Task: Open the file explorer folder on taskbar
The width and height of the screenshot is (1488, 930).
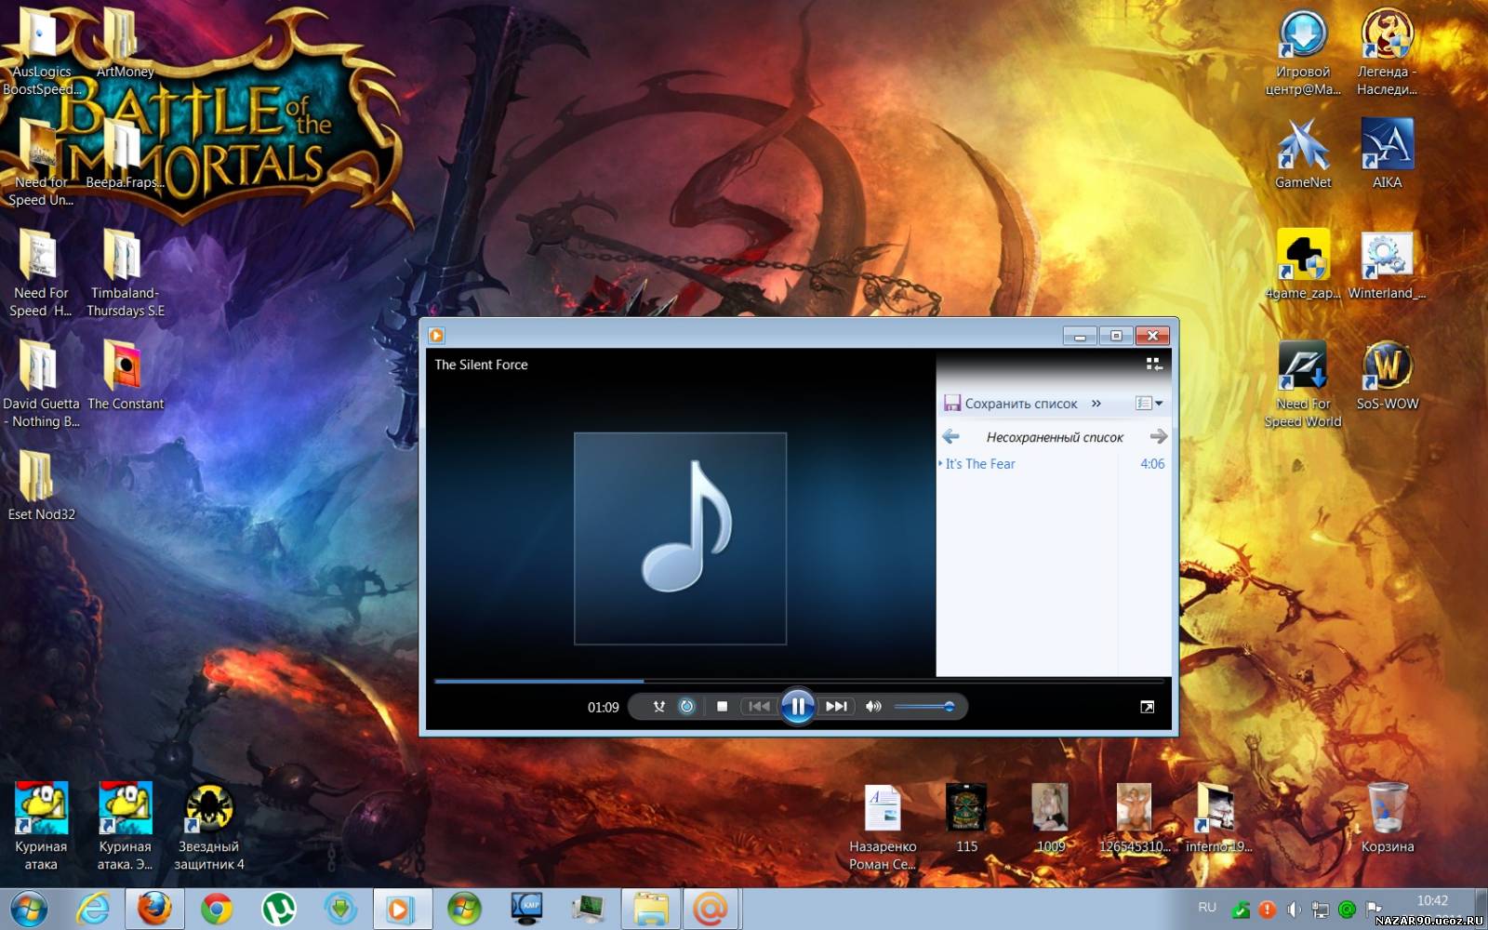Action: pos(650,909)
